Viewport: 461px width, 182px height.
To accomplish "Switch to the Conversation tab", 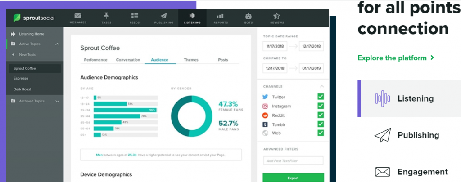I will click(x=128, y=60).
